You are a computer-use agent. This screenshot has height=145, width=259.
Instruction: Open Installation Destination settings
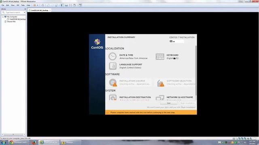pos(130,97)
